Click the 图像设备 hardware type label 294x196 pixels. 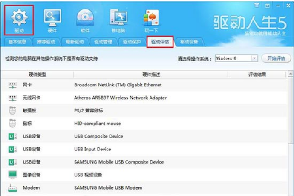[x=32, y=175]
